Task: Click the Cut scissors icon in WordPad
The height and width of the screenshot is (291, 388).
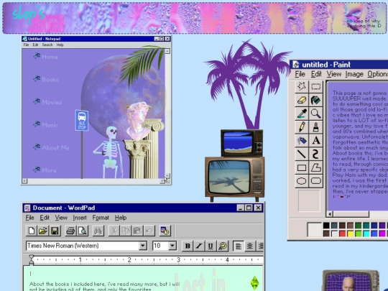Action: (114, 231)
